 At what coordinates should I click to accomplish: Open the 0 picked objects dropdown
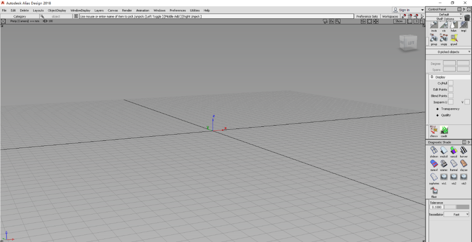point(448,52)
